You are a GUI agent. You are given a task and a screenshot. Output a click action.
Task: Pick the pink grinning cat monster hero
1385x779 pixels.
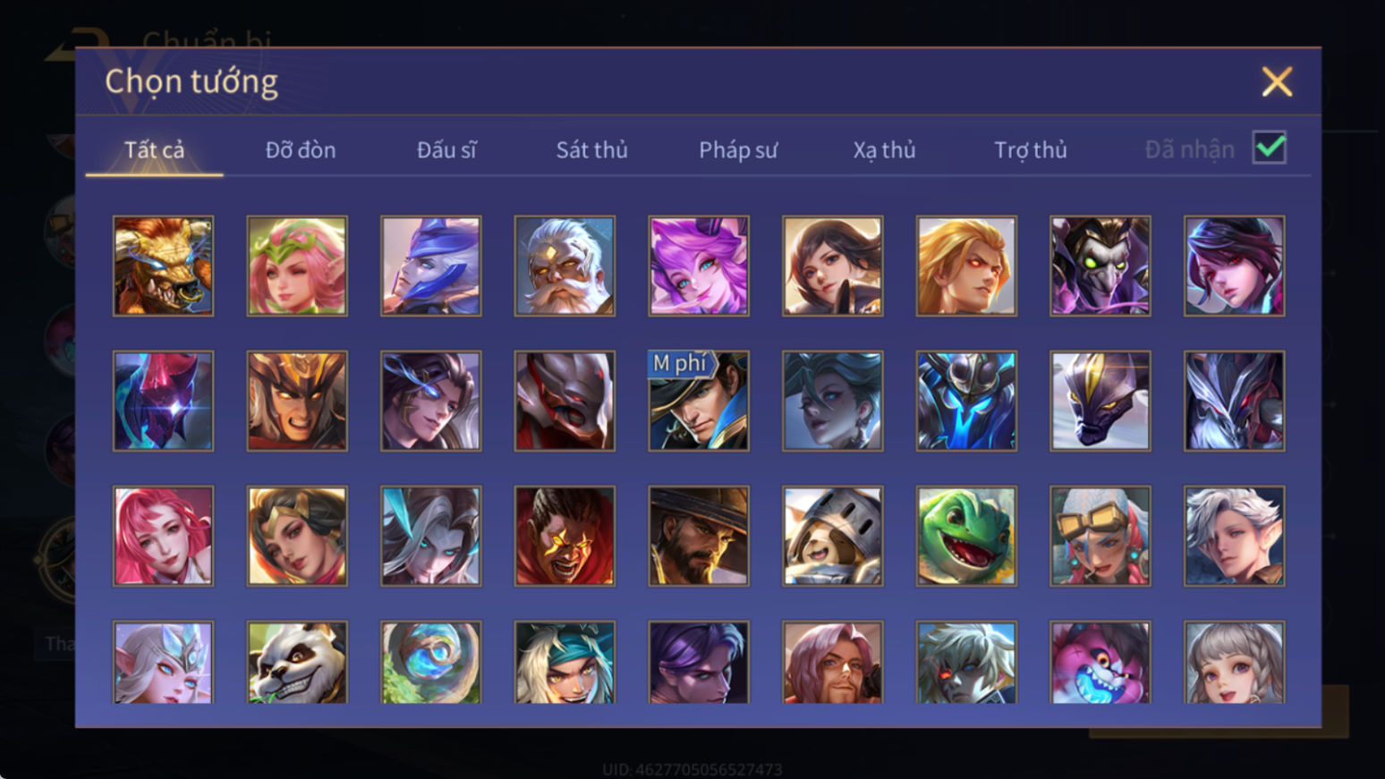[x=1100, y=662]
